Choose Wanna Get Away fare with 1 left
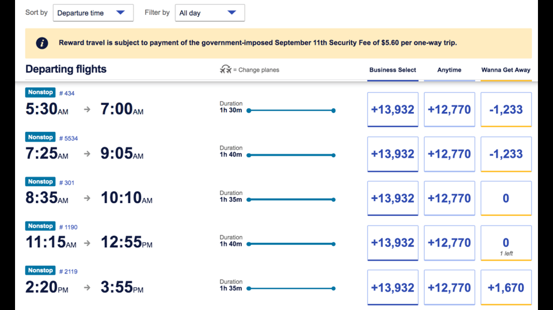 point(506,243)
